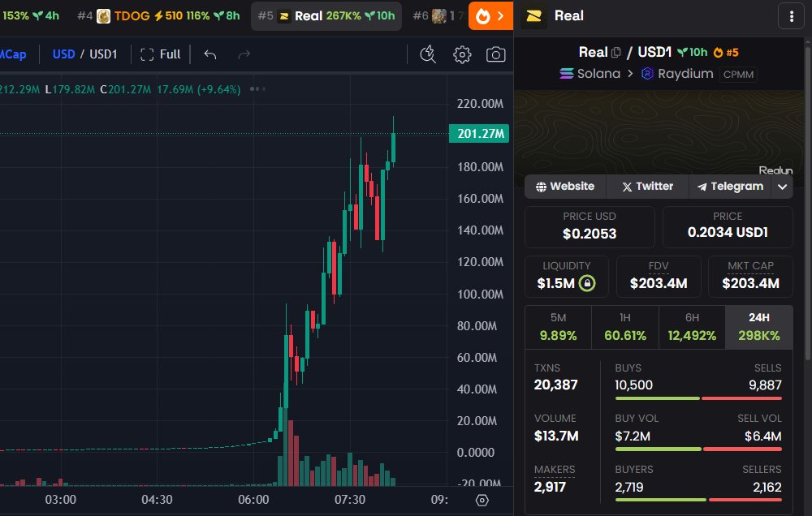812x516 pixels.
Task: Click the VOLUME $13.7M value
Action: (x=556, y=436)
